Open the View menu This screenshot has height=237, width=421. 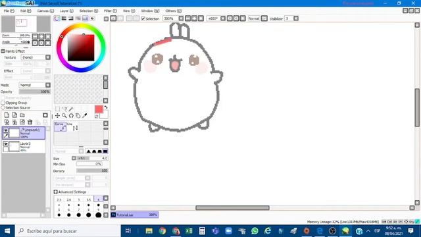[129, 11]
